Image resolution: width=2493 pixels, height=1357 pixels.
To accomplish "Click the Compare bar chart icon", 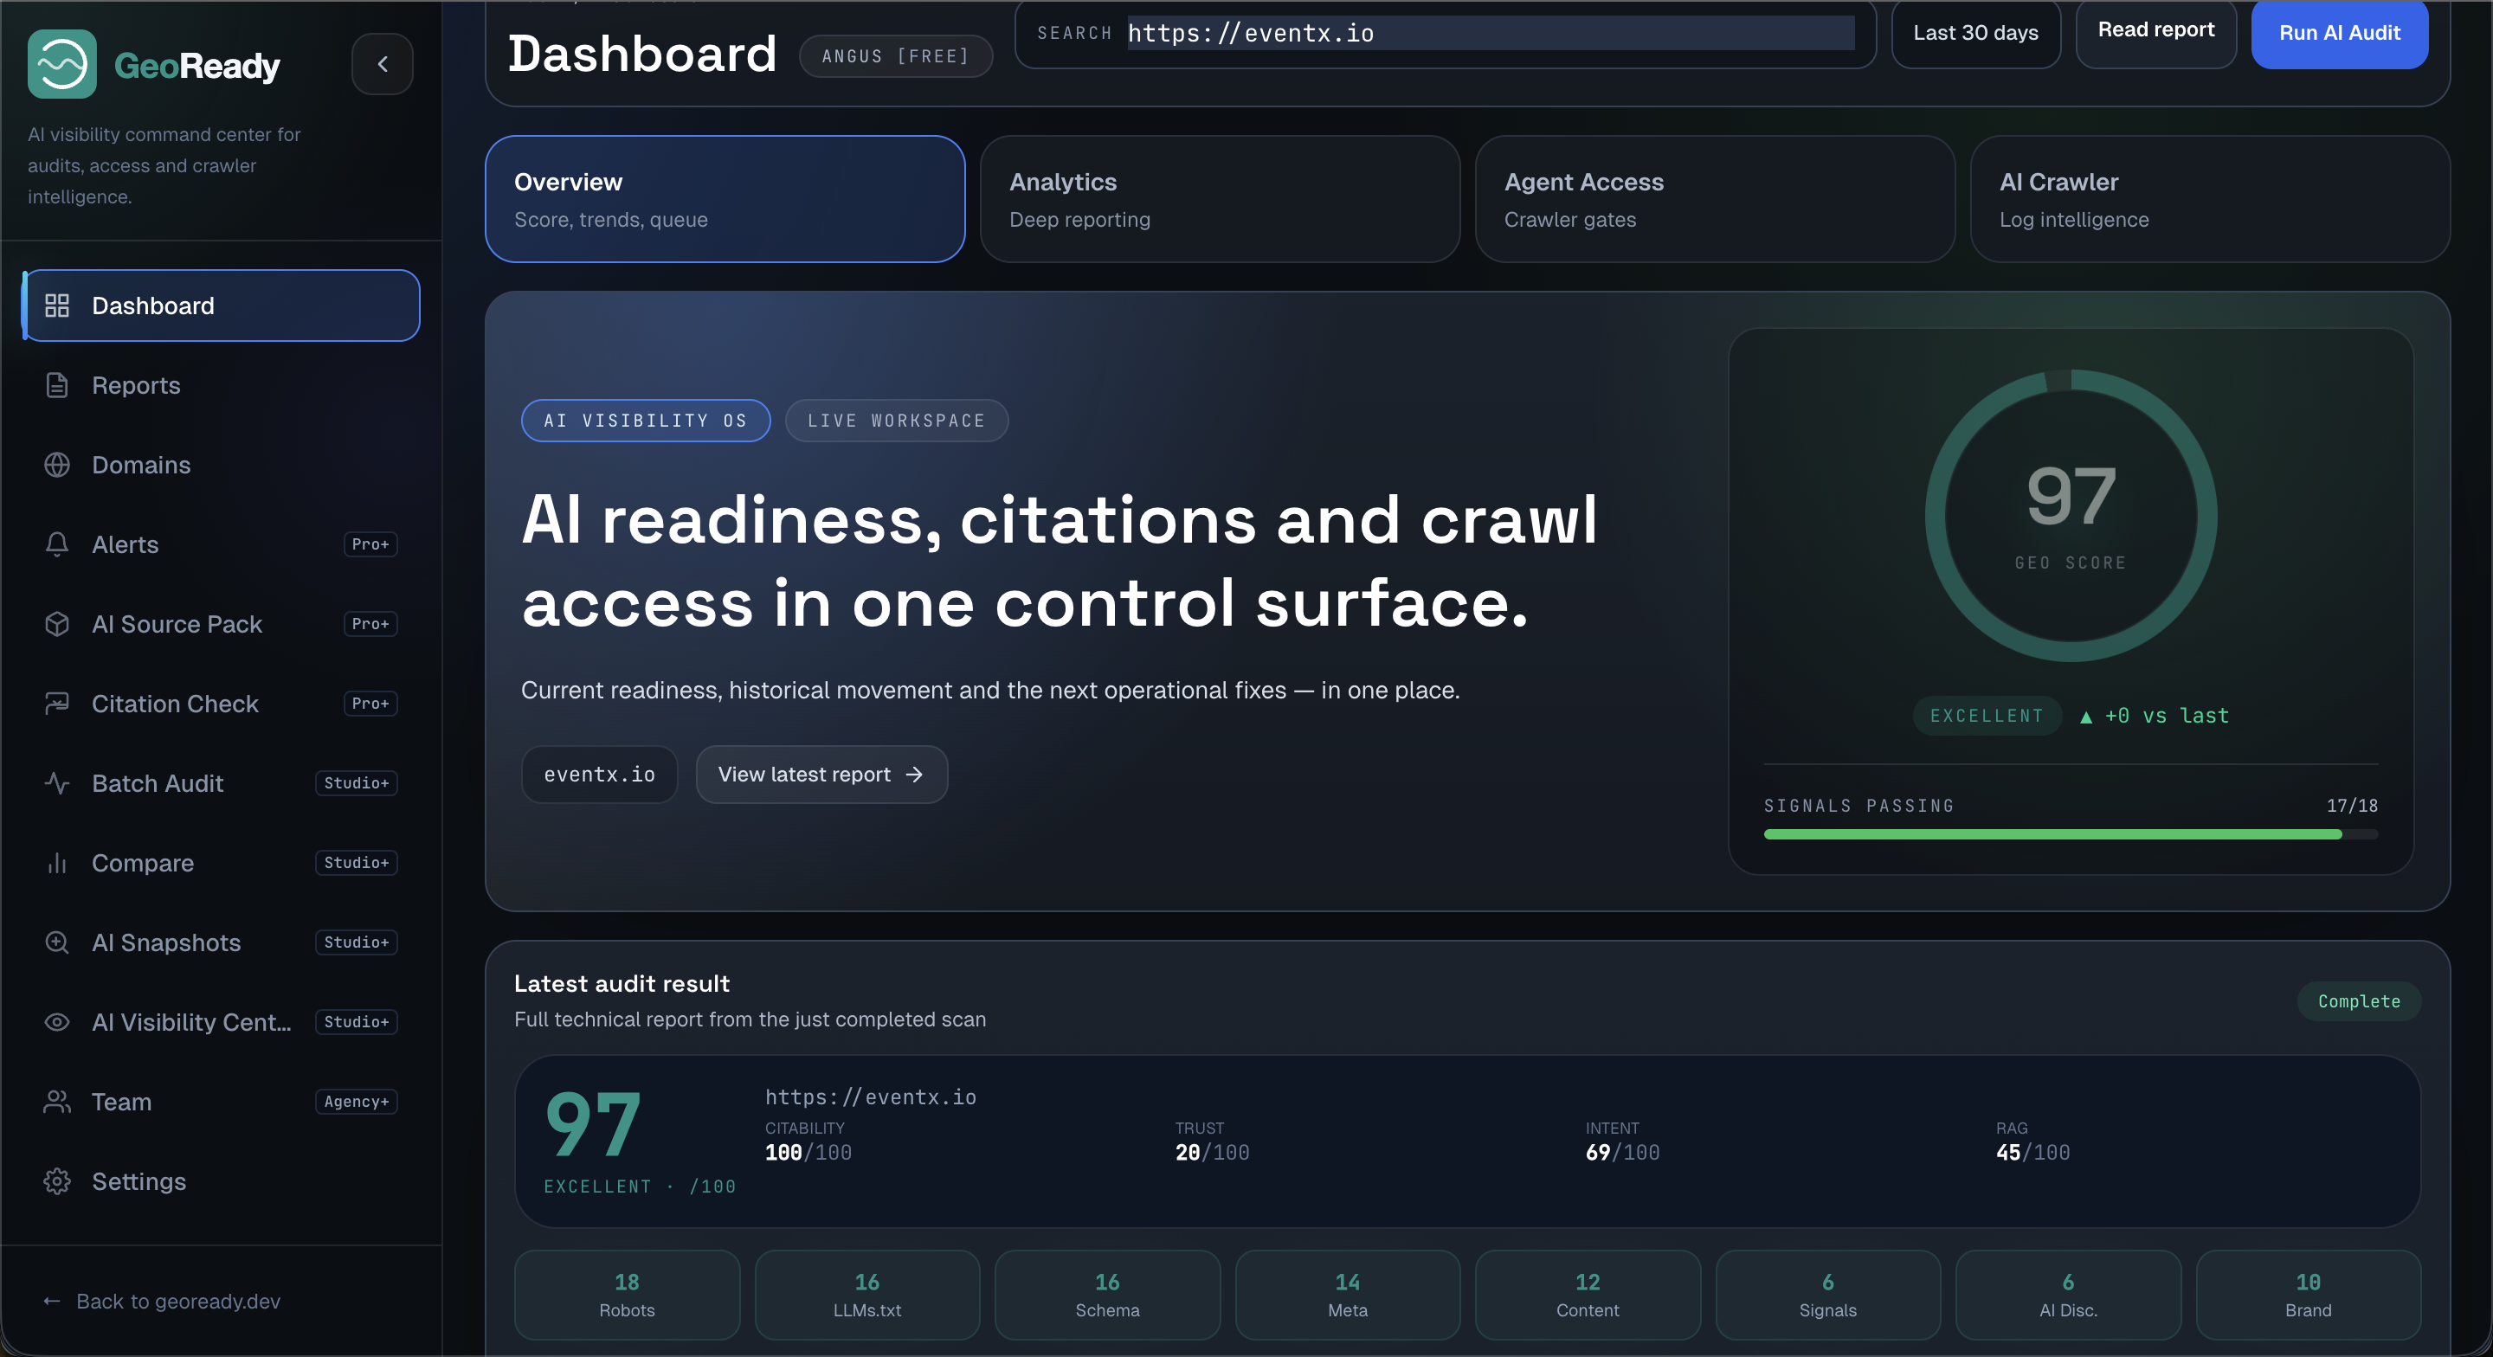I will [x=57, y=862].
